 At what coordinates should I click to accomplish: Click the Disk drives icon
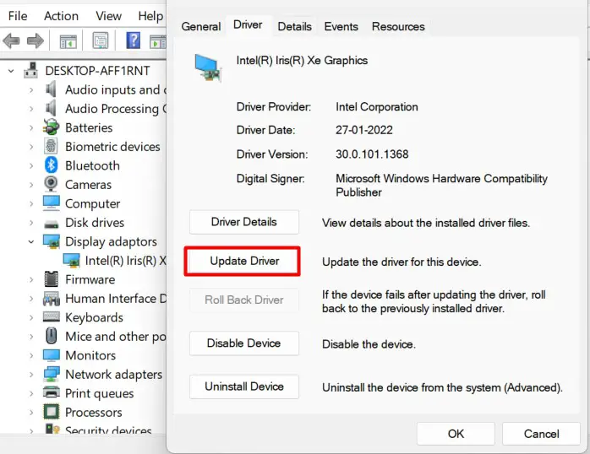(52, 224)
